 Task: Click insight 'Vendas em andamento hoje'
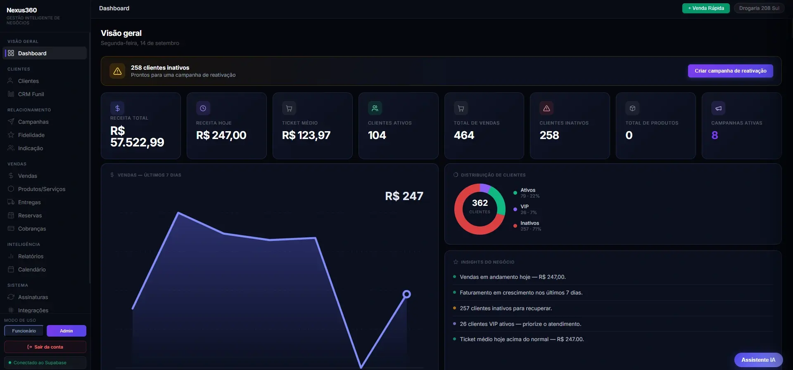click(x=513, y=277)
